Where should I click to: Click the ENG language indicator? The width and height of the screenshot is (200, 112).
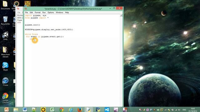pos(184,110)
